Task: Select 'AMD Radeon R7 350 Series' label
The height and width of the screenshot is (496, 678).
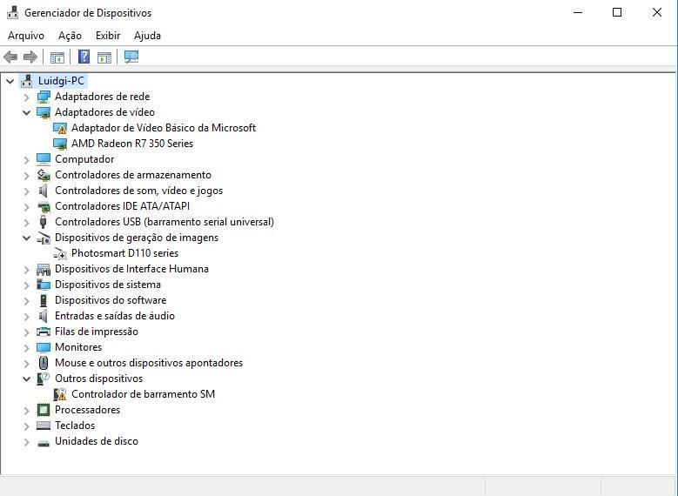Action: coord(132,144)
